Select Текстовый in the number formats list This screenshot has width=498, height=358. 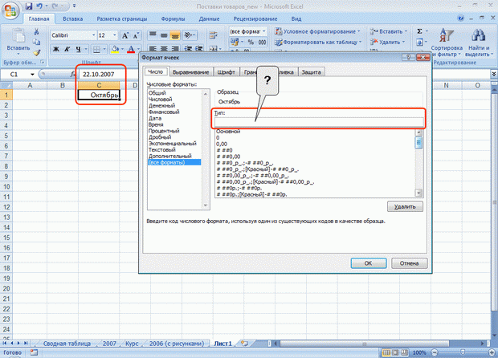click(x=162, y=150)
